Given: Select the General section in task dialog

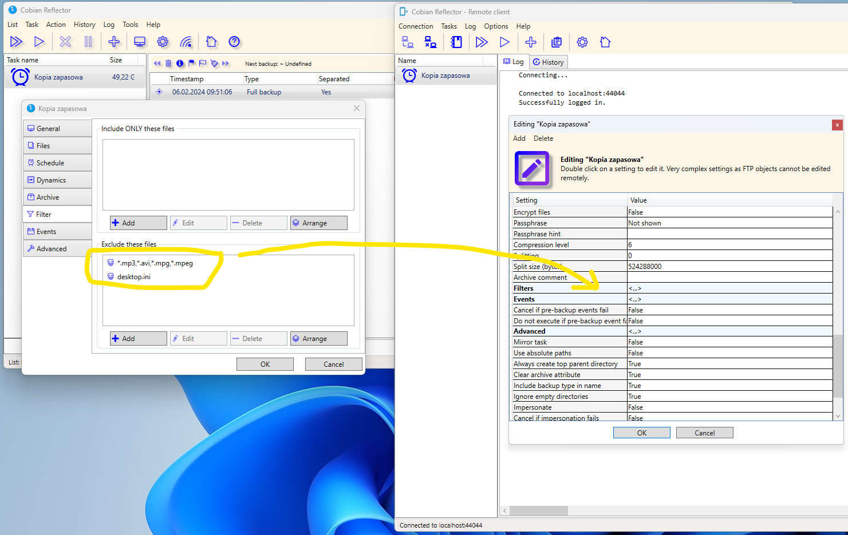Looking at the screenshot, I should pyautogui.click(x=57, y=129).
